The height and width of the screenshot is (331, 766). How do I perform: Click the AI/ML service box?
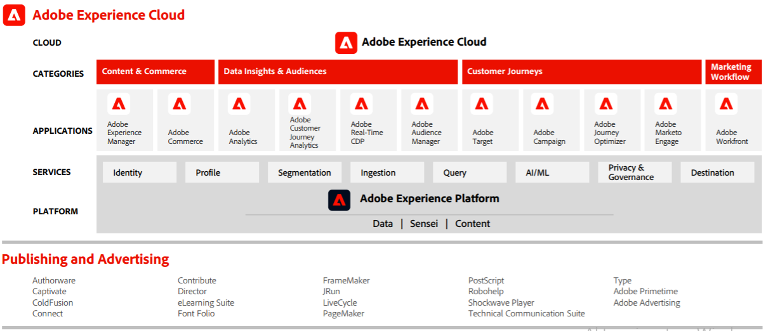[x=552, y=172]
